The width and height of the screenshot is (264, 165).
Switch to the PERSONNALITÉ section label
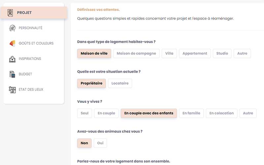click(x=30, y=28)
